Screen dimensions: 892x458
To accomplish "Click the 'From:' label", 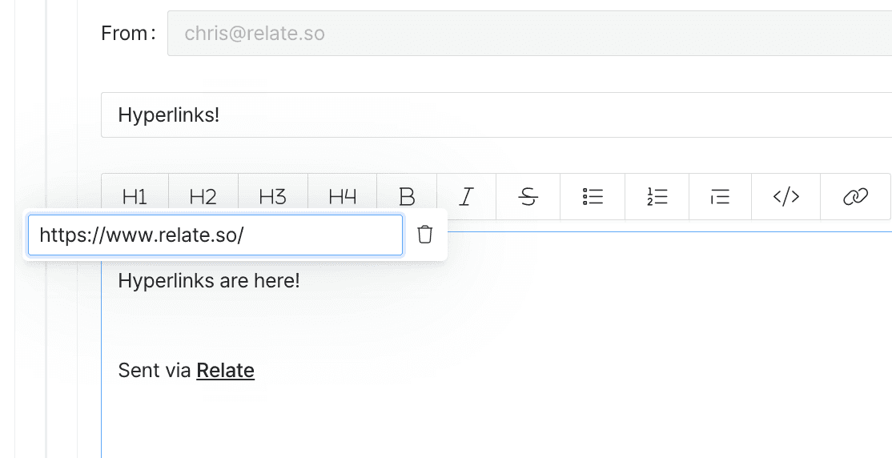I will [x=129, y=33].
